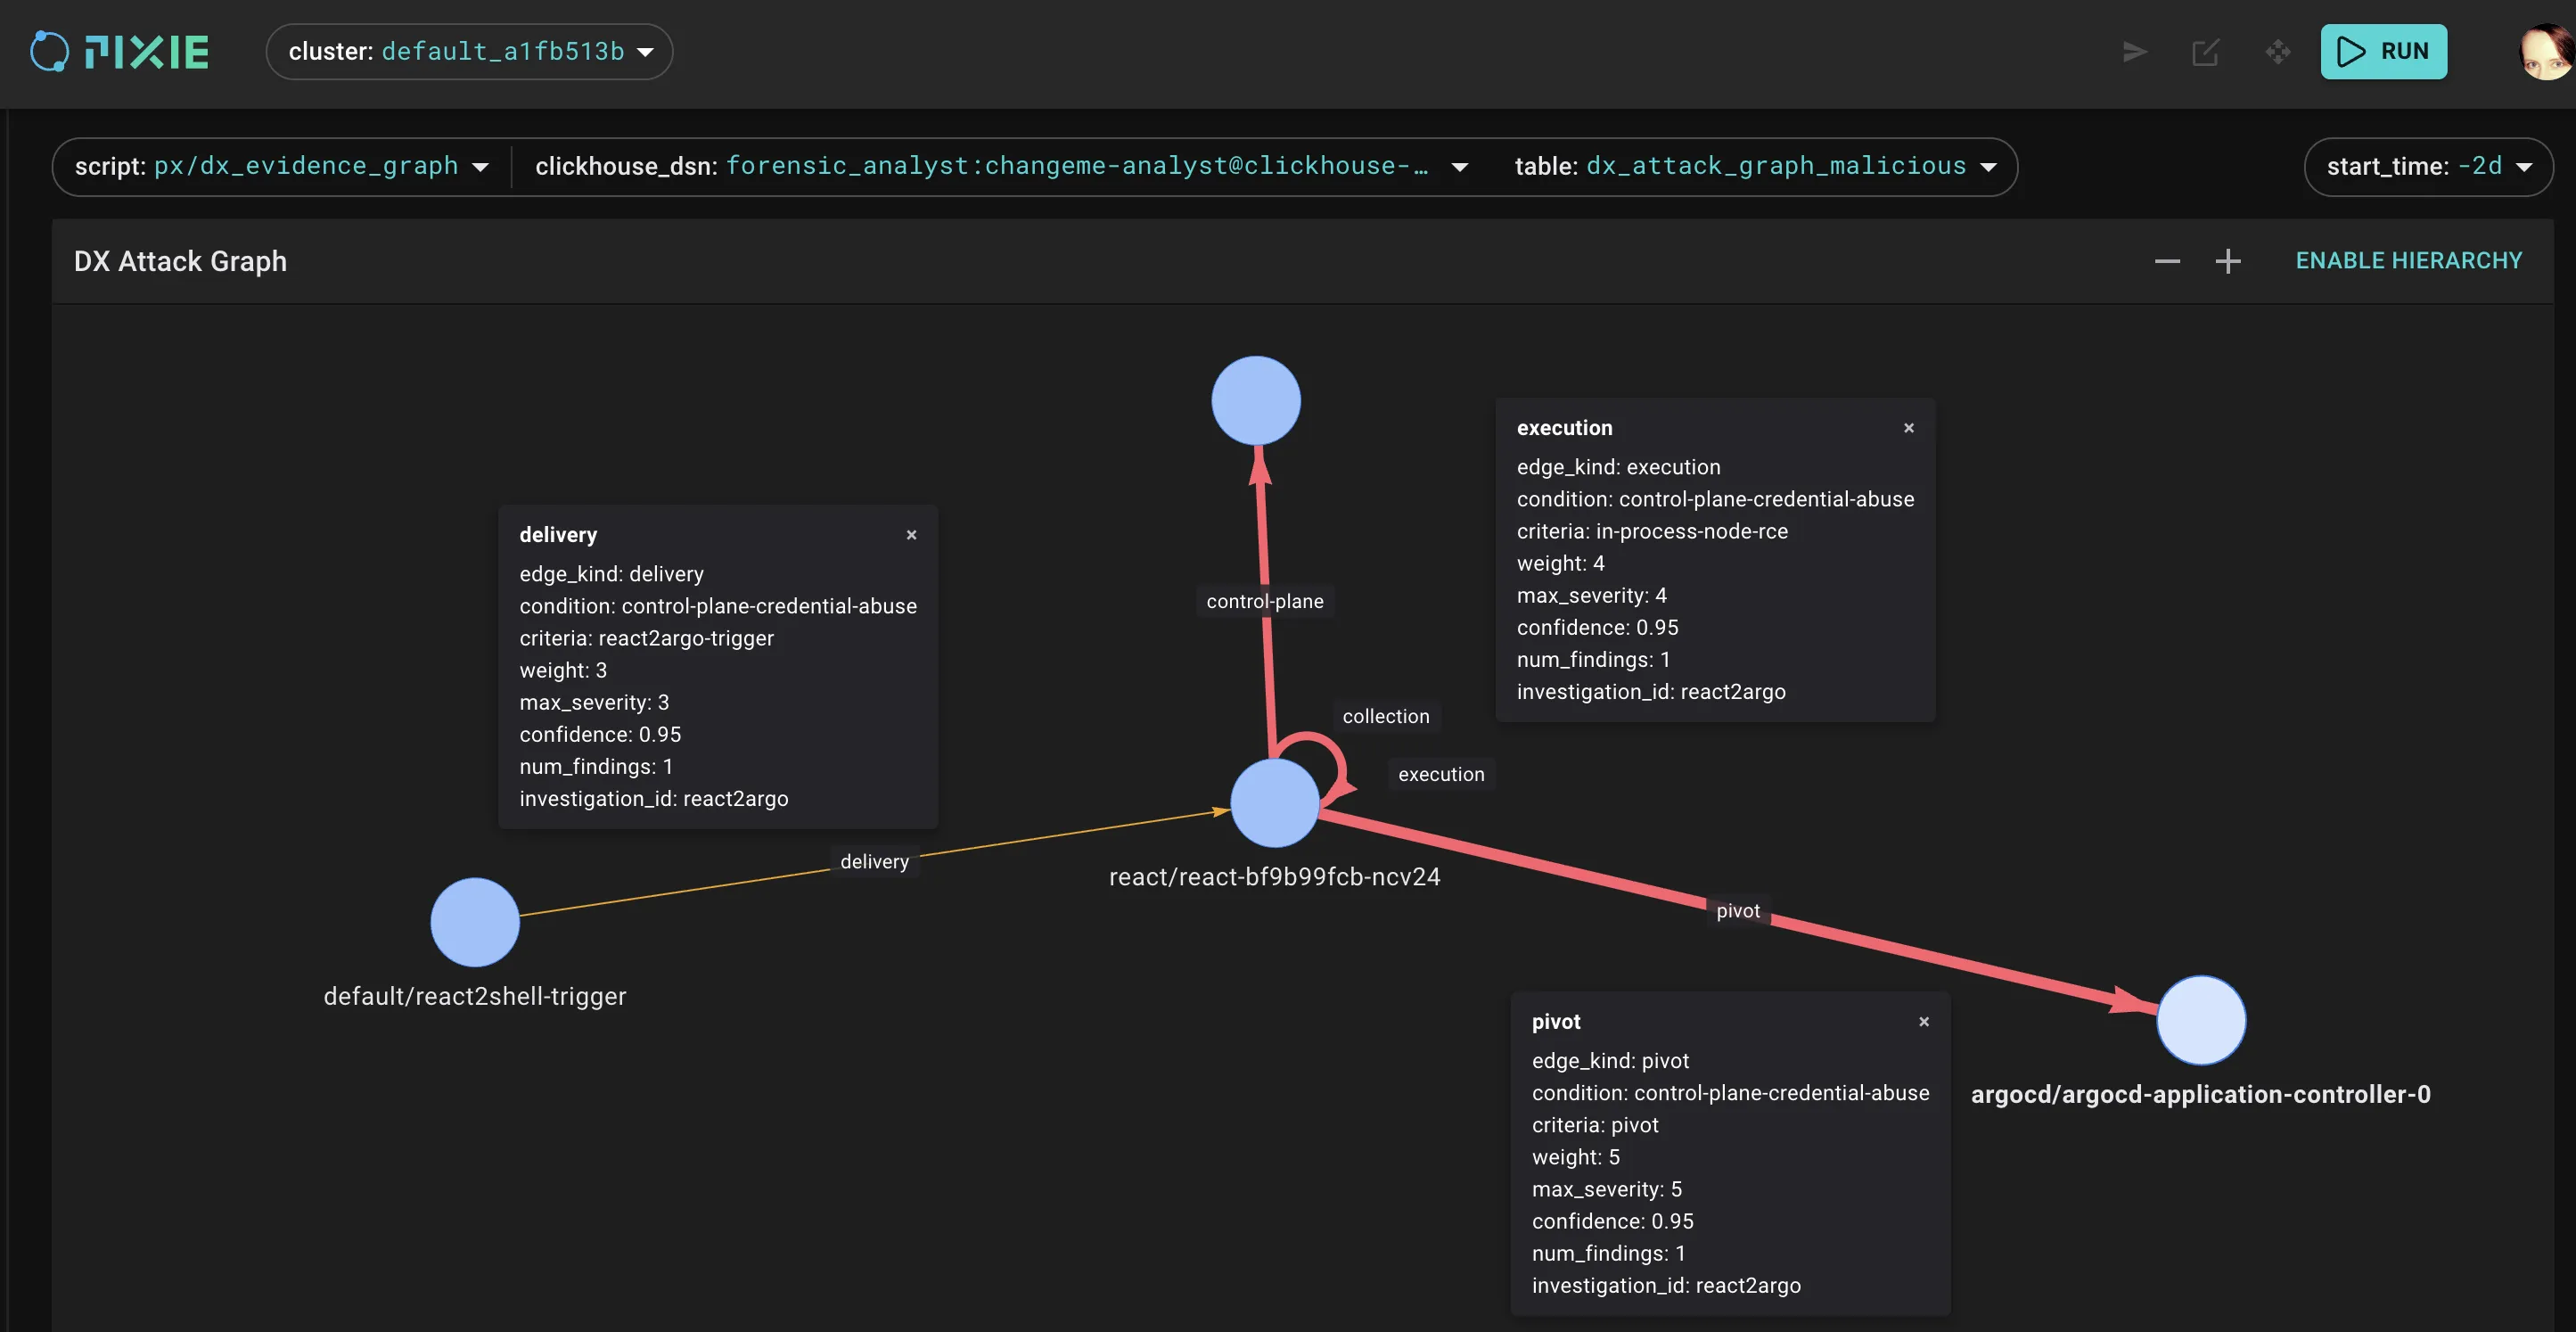Select the unlabeled top node circle
This screenshot has height=1332, width=2576.
click(1256, 400)
